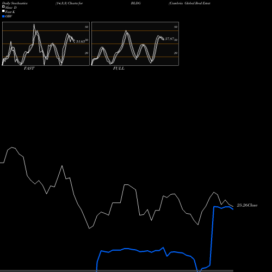Click the '25.26Close' price label
Image resolution: width=272 pixels, height=272 pixels.
tap(247, 205)
